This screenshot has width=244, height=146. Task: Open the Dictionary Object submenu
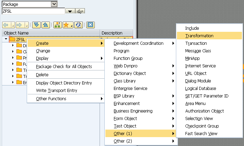point(130,74)
